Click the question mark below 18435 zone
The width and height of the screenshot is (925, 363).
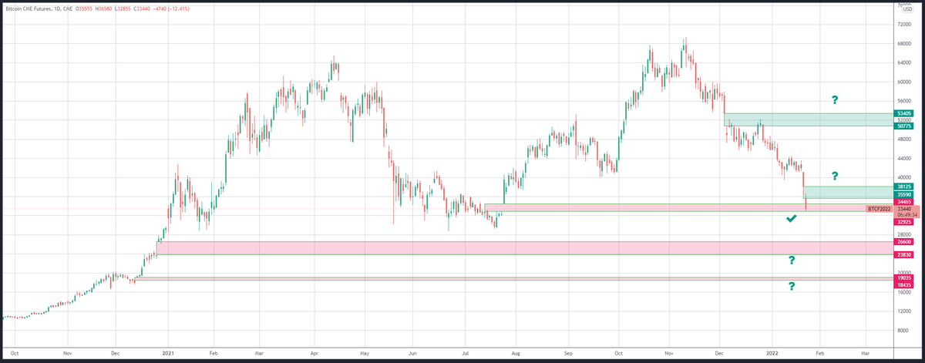pos(792,287)
